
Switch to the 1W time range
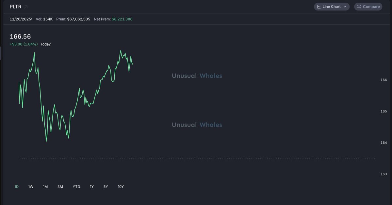click(x=31, y=187)
